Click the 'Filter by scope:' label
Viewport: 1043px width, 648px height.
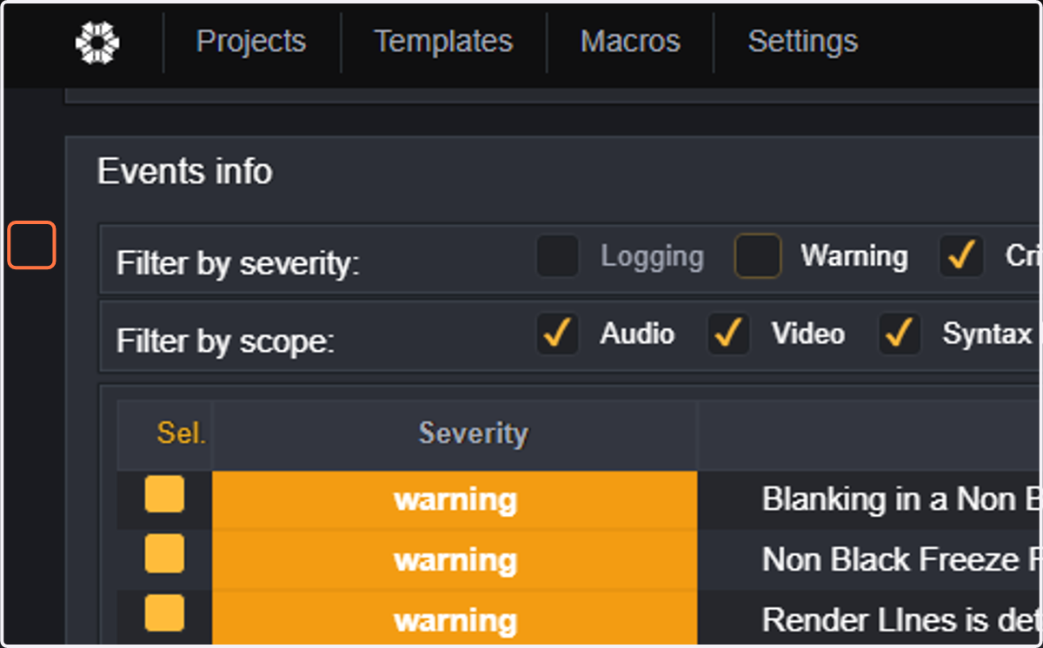(225, 341)
